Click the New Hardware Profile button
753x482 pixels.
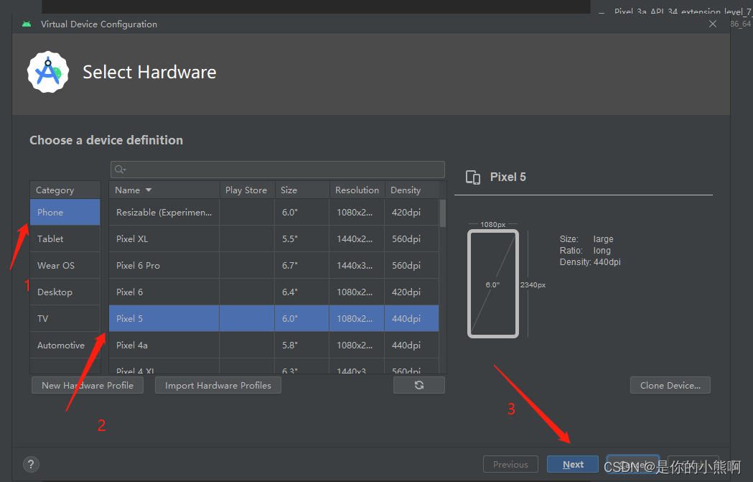88,386
